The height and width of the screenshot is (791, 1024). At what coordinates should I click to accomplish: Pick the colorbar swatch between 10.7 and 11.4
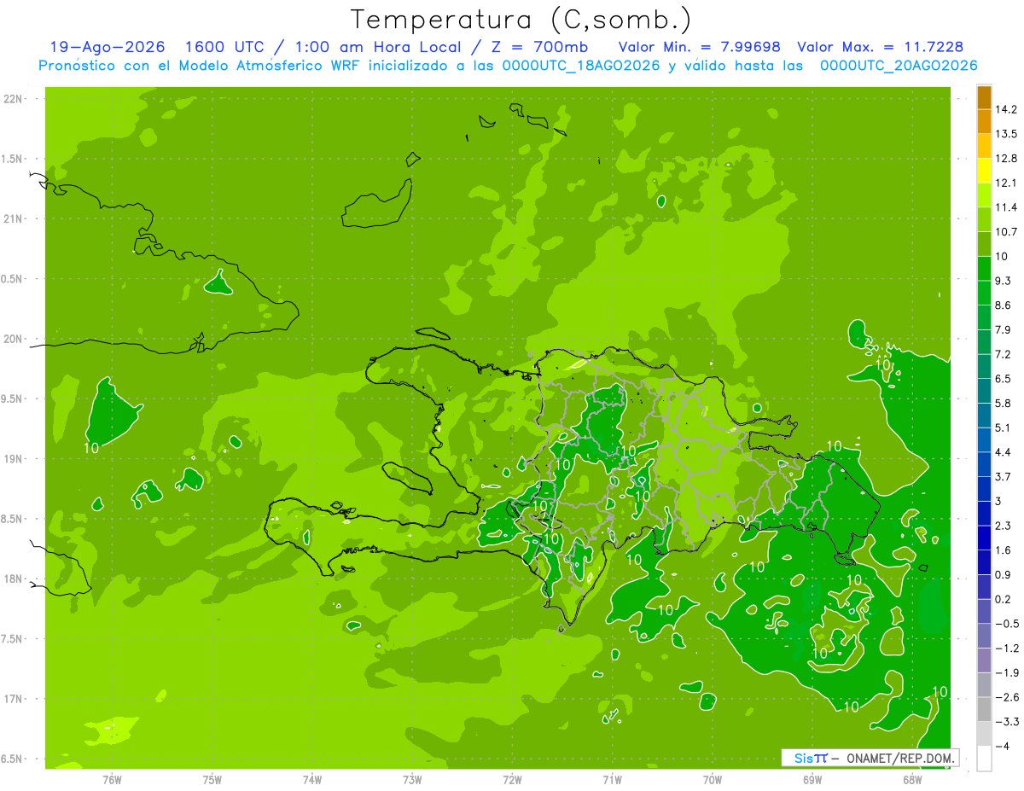(x=984, y=220)
